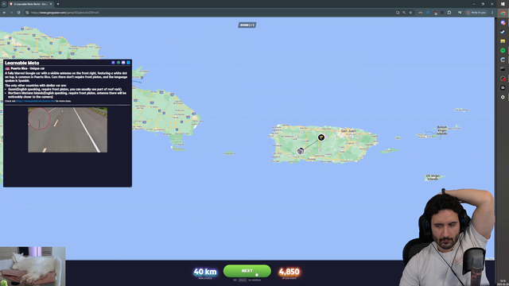Open the Chrome three-dot menu
The width and height of the screenshot is (509, 286).
pos(492,13)
